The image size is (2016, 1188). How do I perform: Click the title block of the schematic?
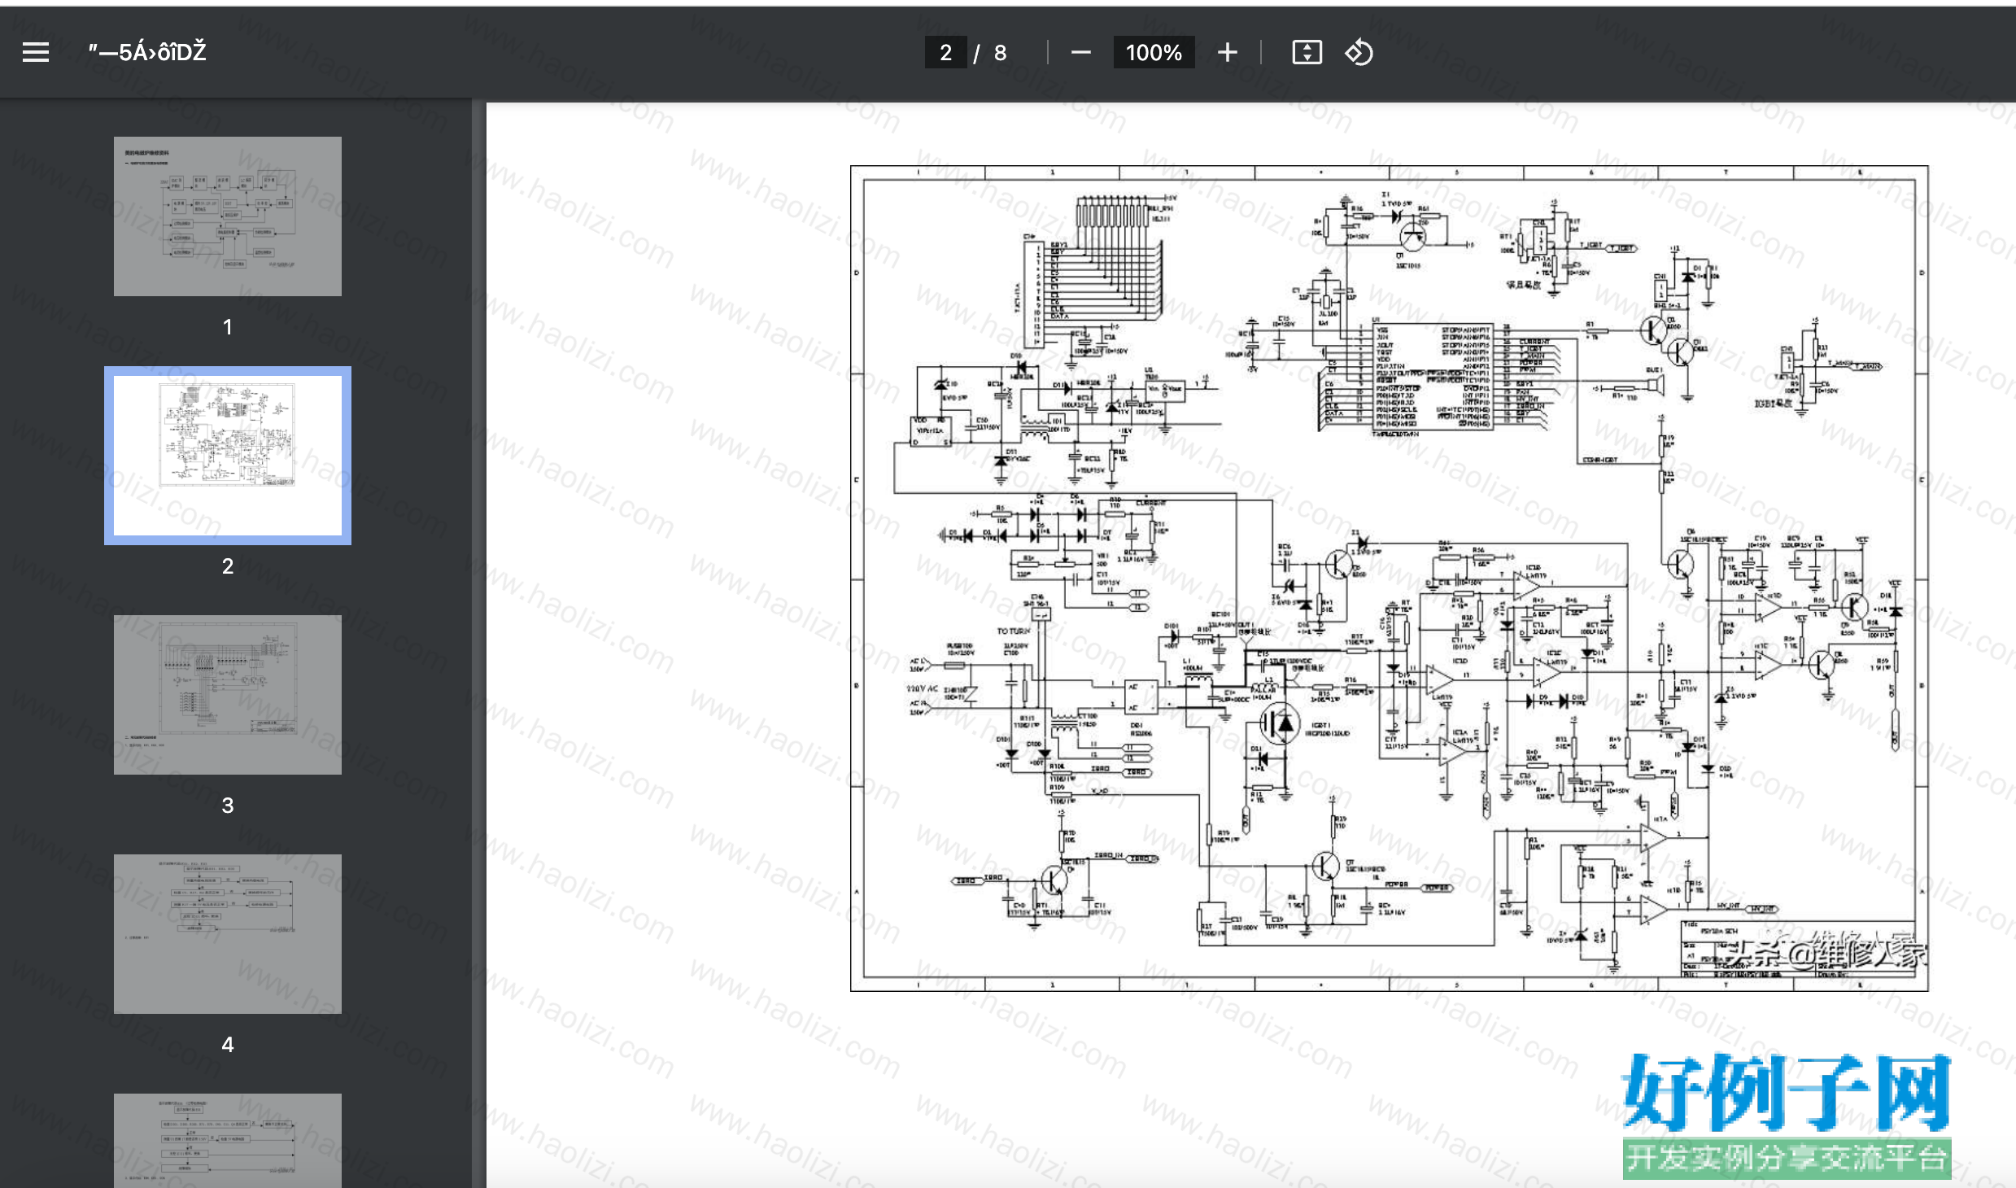coord(1798,949)
